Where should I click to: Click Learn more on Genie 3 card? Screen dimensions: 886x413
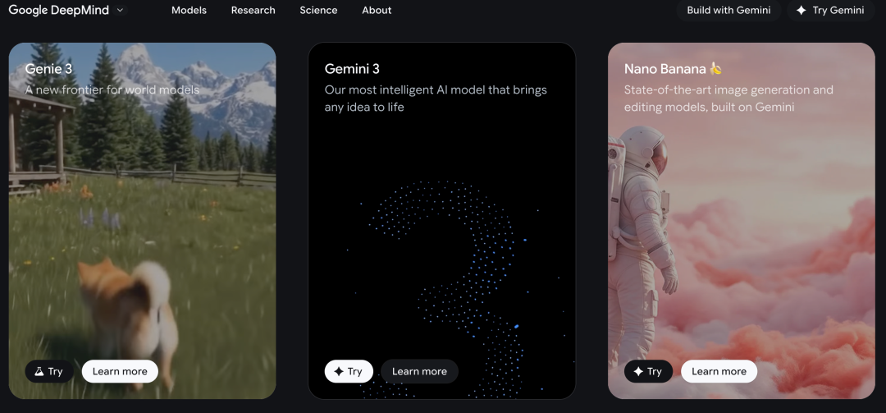(x=120, y=371)
